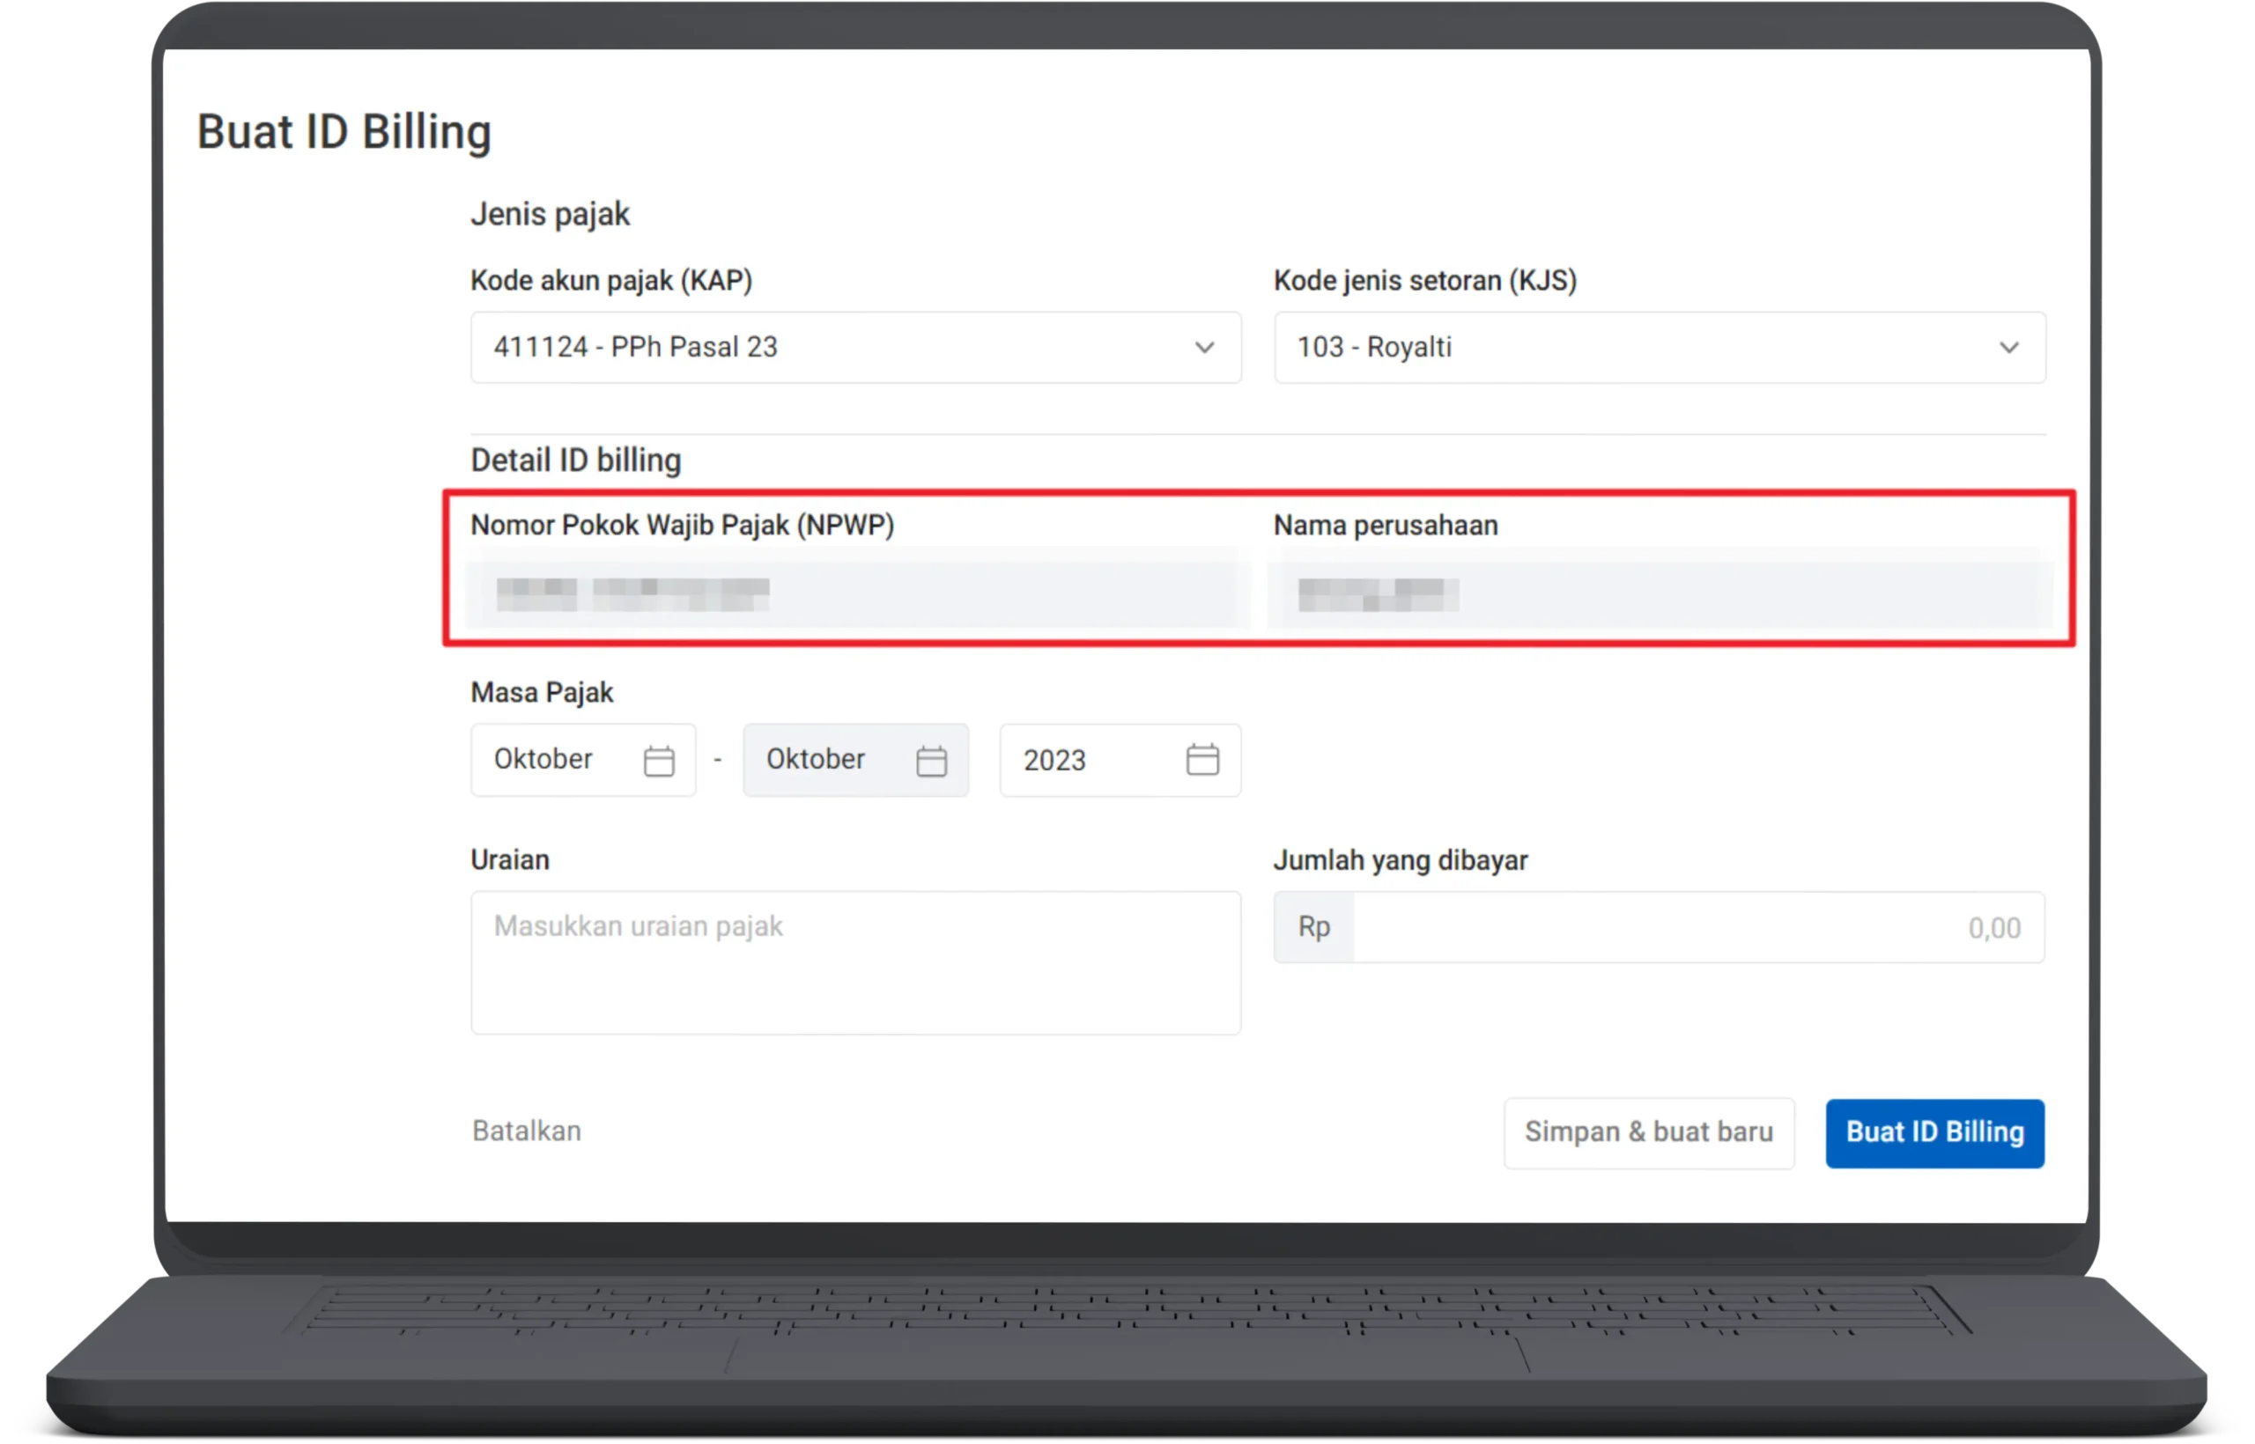This screenshot has height=1444, width=2255.
Task: Click the Uraian label
Action: pyautogui.click(x=509, y=860)
